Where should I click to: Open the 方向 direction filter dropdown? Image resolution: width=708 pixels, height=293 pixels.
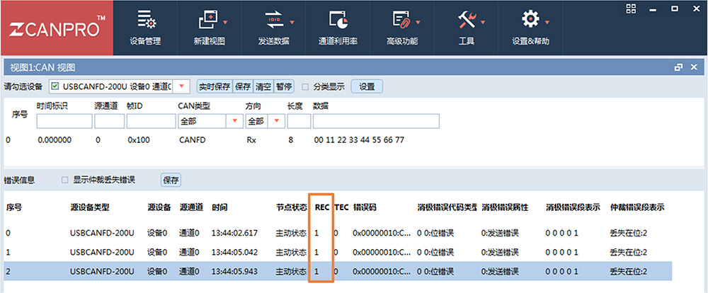276,121
